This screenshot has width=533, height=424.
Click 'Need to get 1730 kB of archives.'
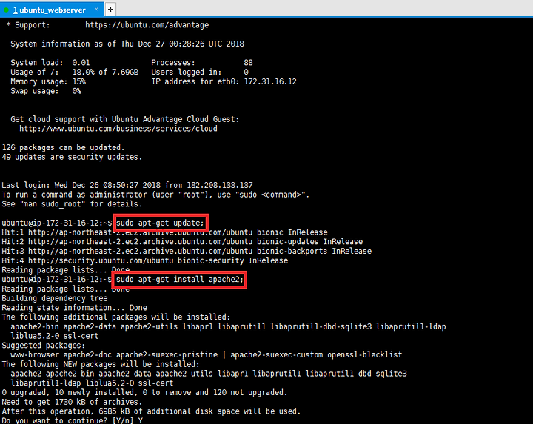[x=72, y=402]
